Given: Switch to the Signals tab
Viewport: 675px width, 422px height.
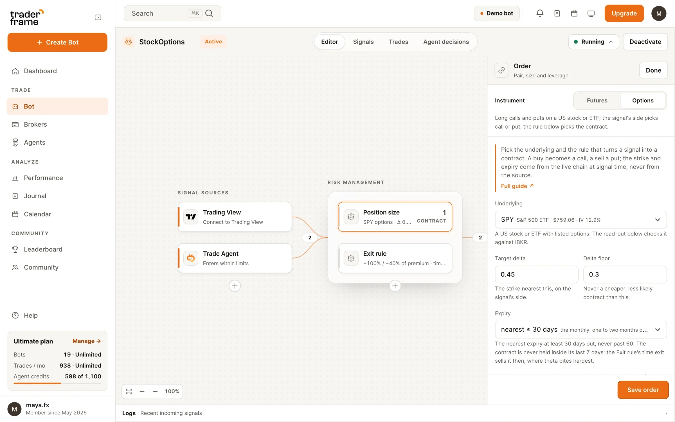Looking at the screenshot, I should click(x=363, y=42).
